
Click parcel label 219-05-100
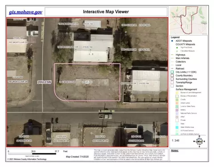(18, 38)
